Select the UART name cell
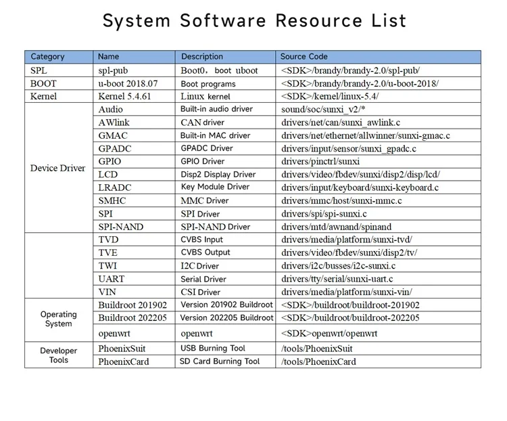 point(112,279)
